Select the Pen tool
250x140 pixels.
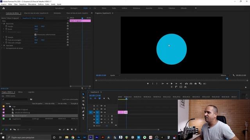pyautogui.click(x=83, y=112)
